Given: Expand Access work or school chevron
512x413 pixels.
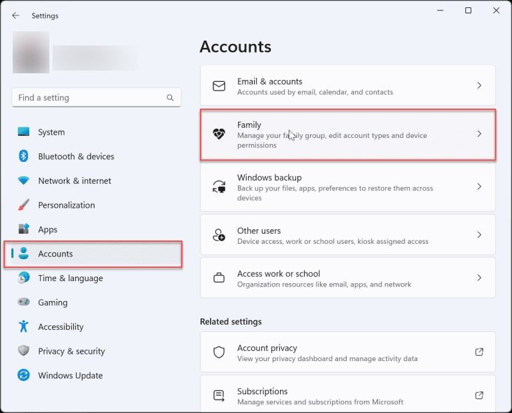Looking at the screenshot, I should pos(479,278).
